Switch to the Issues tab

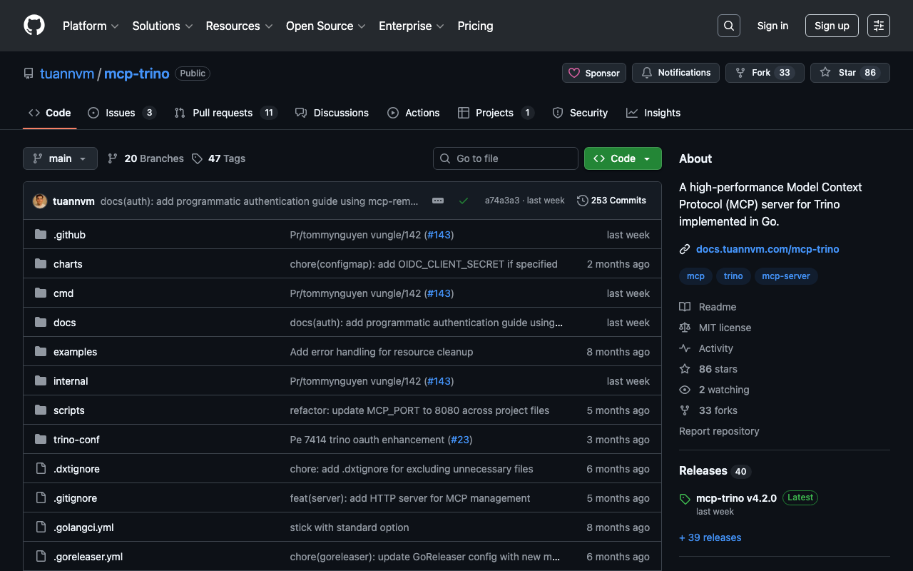(121, 113)
